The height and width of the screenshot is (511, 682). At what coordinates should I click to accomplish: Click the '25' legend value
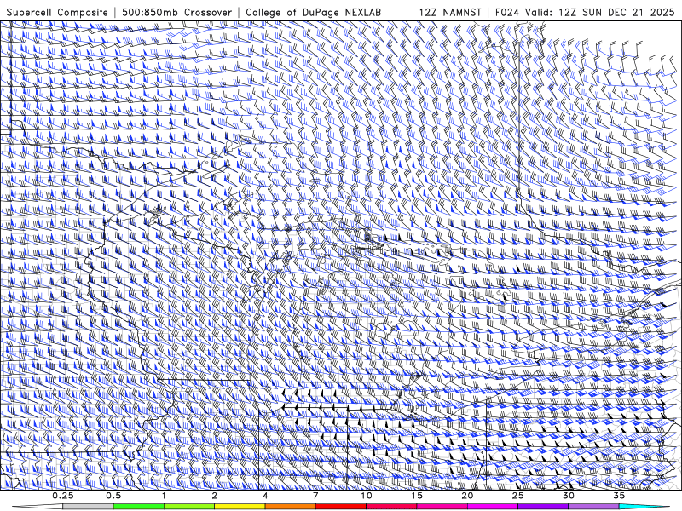517,496
